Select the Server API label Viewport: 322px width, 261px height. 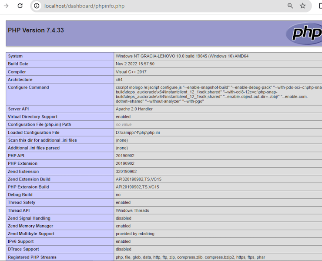click(x=18, y=109)
